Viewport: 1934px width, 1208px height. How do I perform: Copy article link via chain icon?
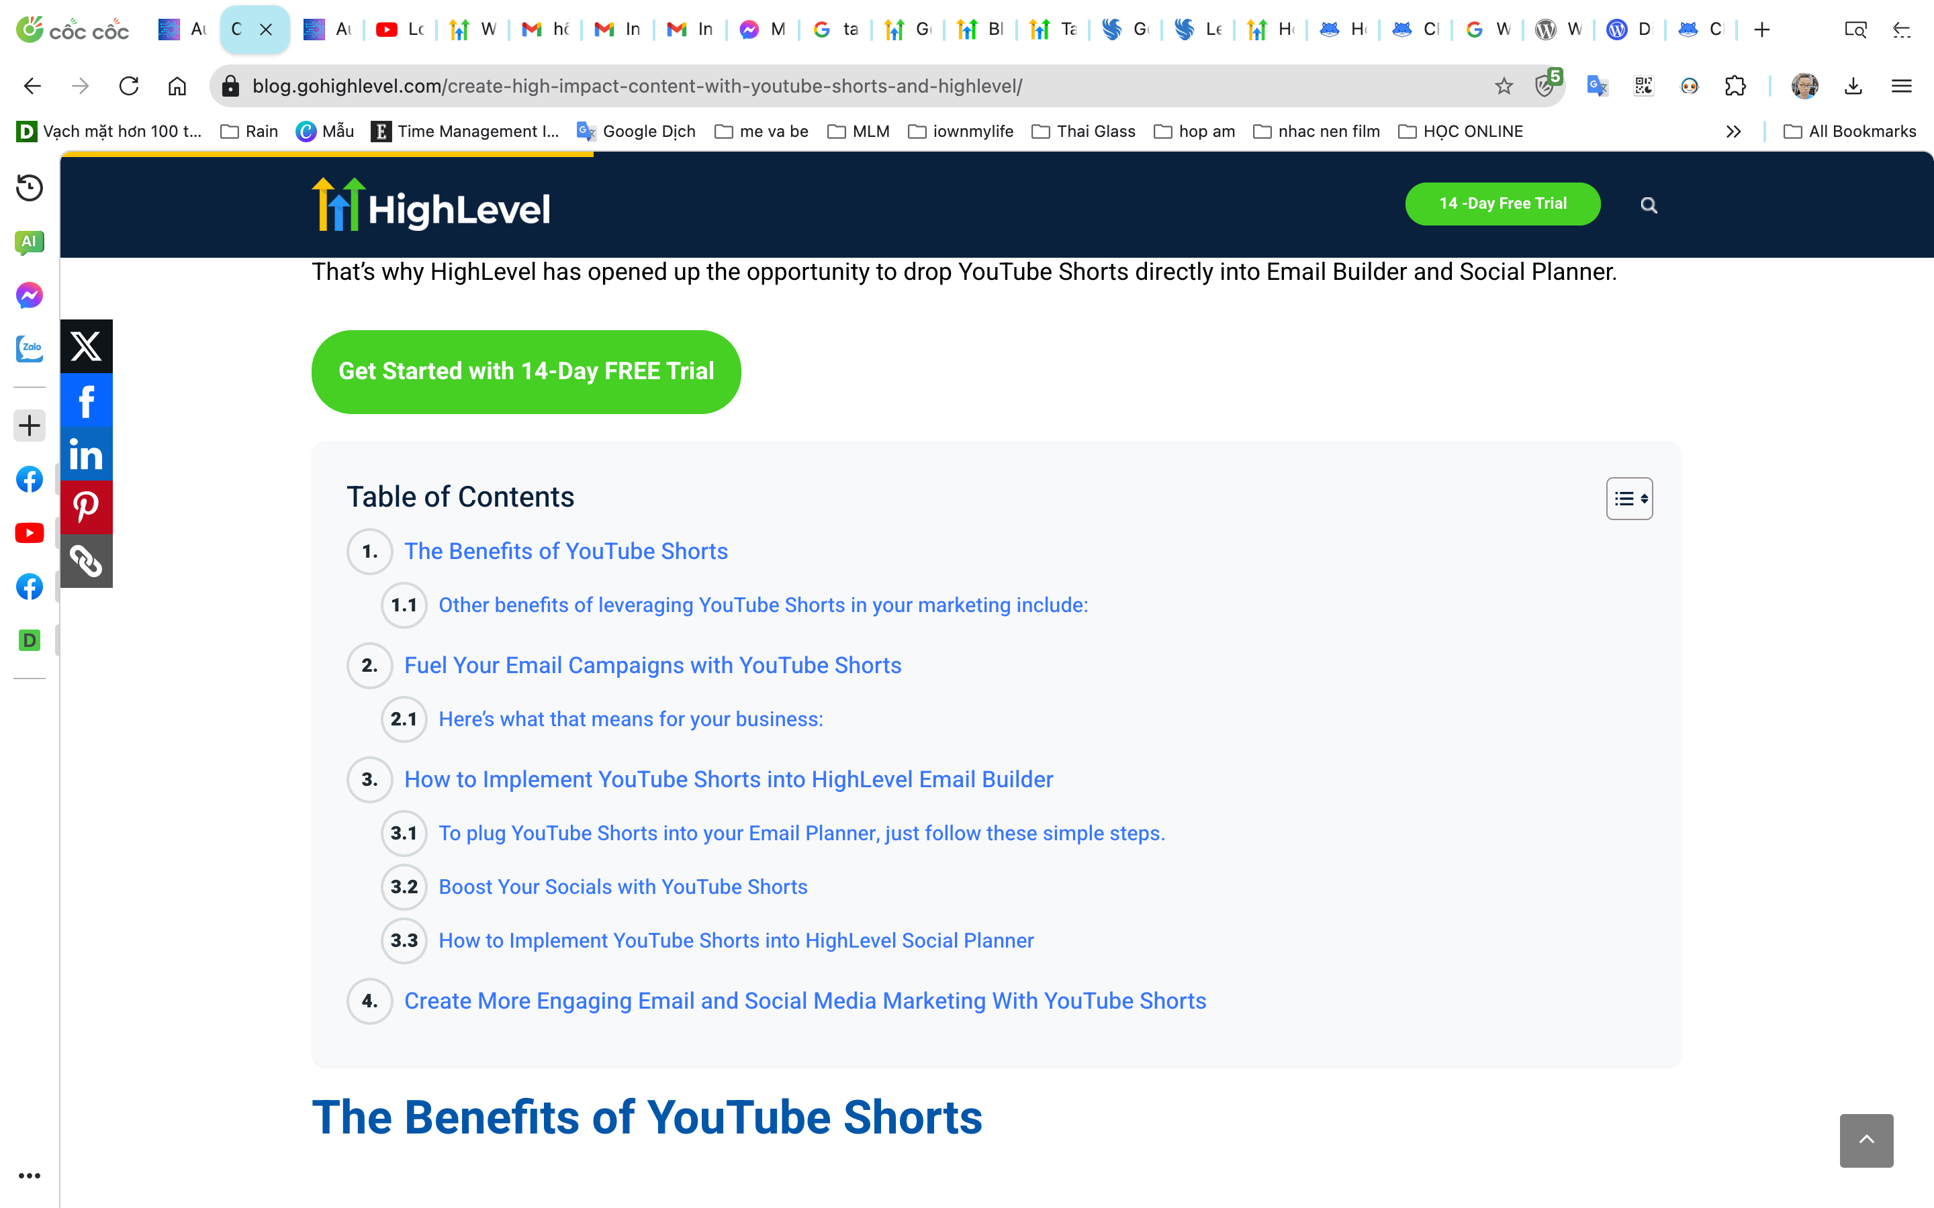click(x=87, y=560)
